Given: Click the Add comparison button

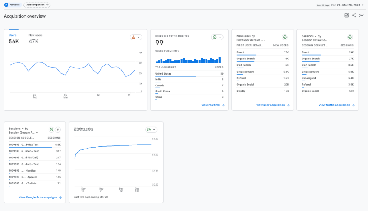Looking at the screenshot, I should [x=36, y=5].
